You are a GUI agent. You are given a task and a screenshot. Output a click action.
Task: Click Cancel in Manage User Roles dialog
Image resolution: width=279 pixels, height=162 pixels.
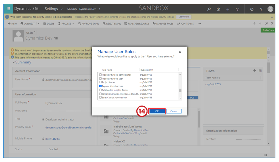point(174,111)
